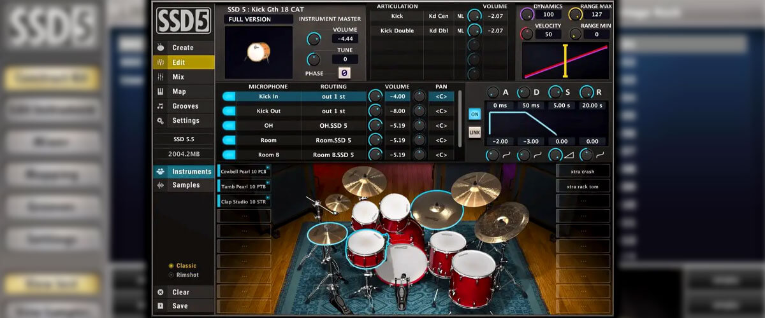
Task: Click the Decay (D) envelope knob
Action: 524,92
